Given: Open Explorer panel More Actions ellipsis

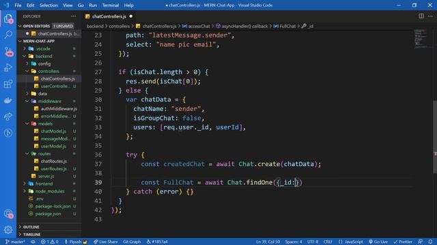Looking at the screenshot, I should tap(73, 16).
